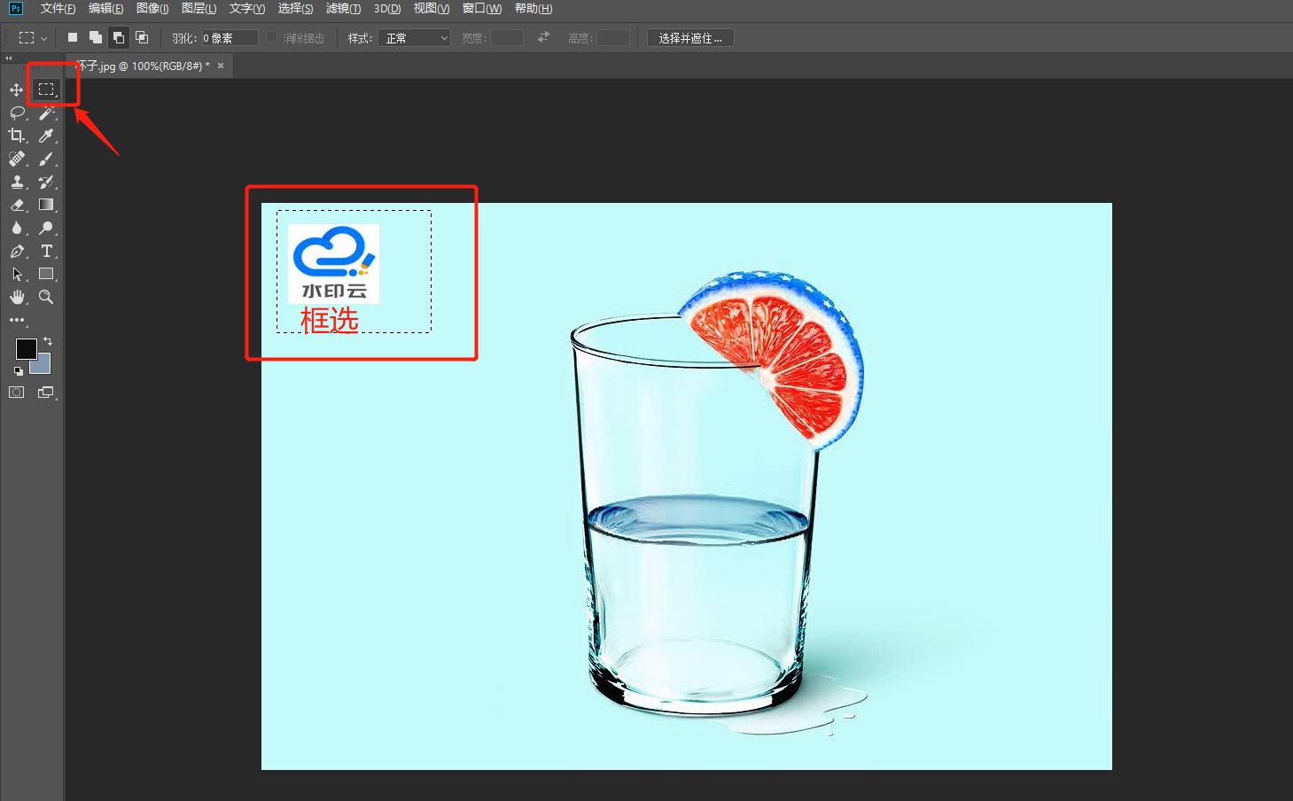Select the Crop tool
Screen dimensions: 1293x801
(17, 136)
